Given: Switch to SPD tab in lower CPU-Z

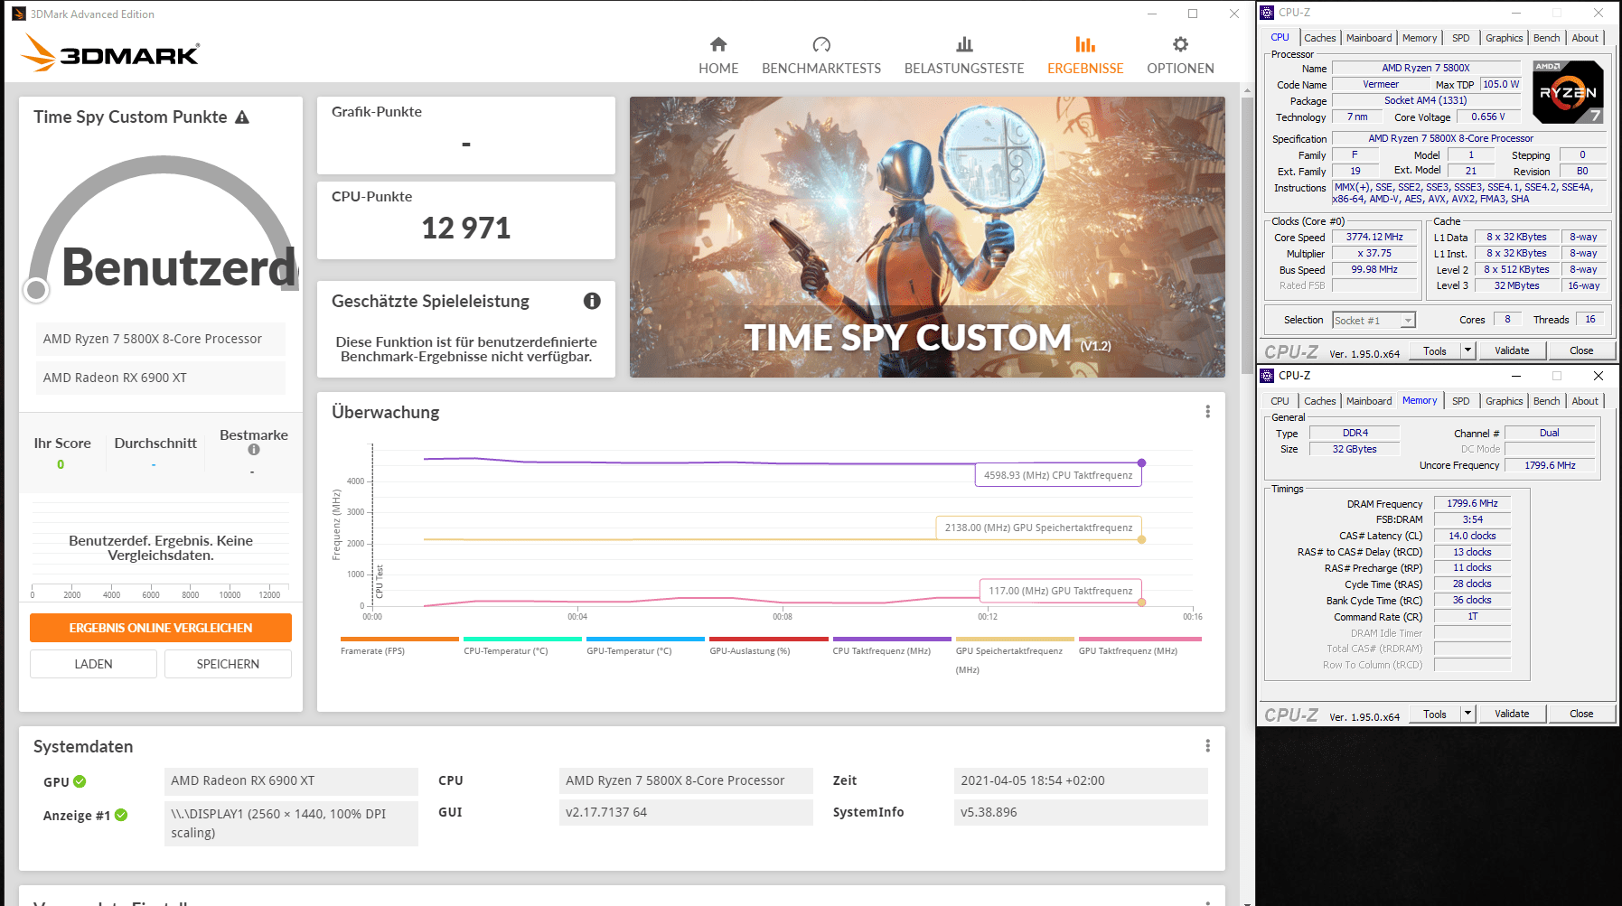Looking at the screenshot, I should (1461, 401).
